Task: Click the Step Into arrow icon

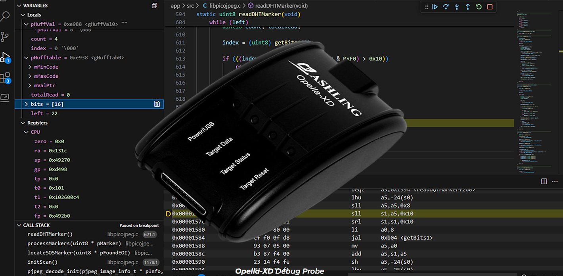Action: (x=457, y=7)
